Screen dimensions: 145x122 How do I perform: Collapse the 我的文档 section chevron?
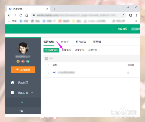coord(32,93)
